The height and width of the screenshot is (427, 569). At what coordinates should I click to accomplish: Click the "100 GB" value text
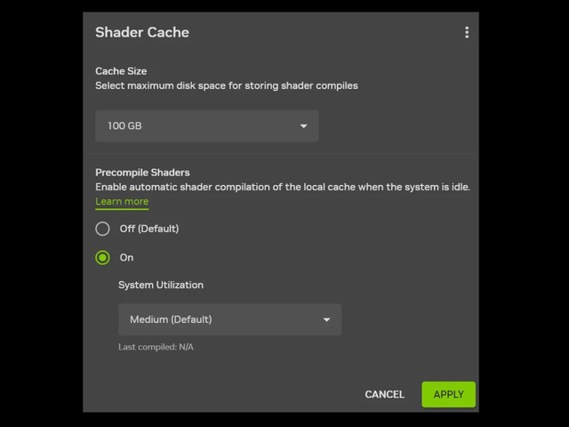coord(124,126)
